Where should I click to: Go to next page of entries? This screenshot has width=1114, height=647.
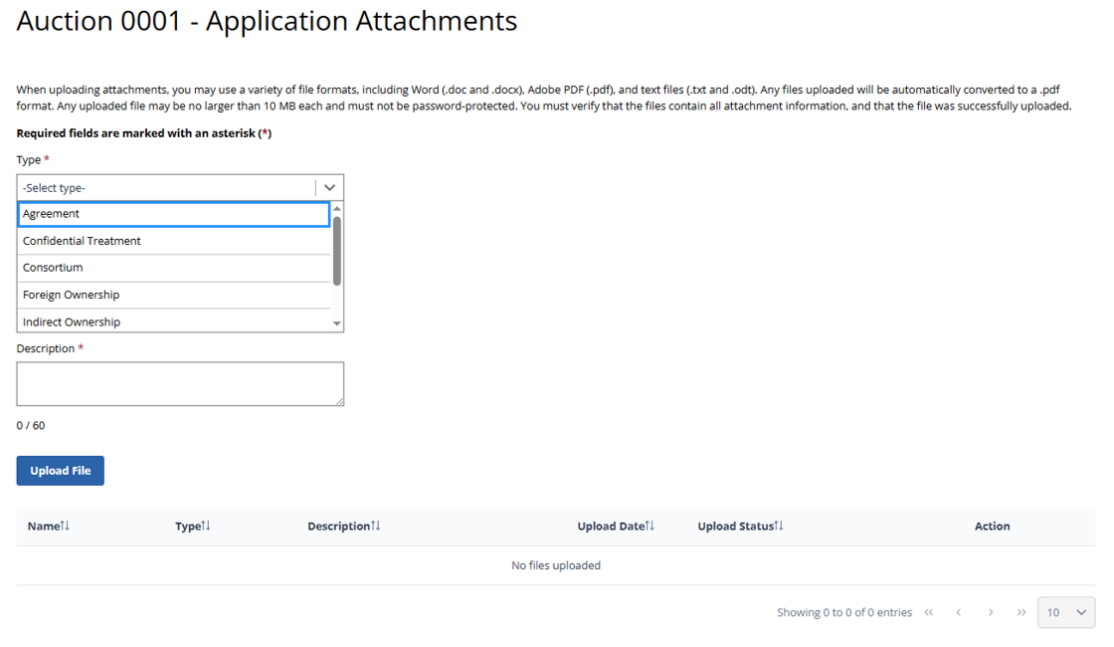click(991, 612)
